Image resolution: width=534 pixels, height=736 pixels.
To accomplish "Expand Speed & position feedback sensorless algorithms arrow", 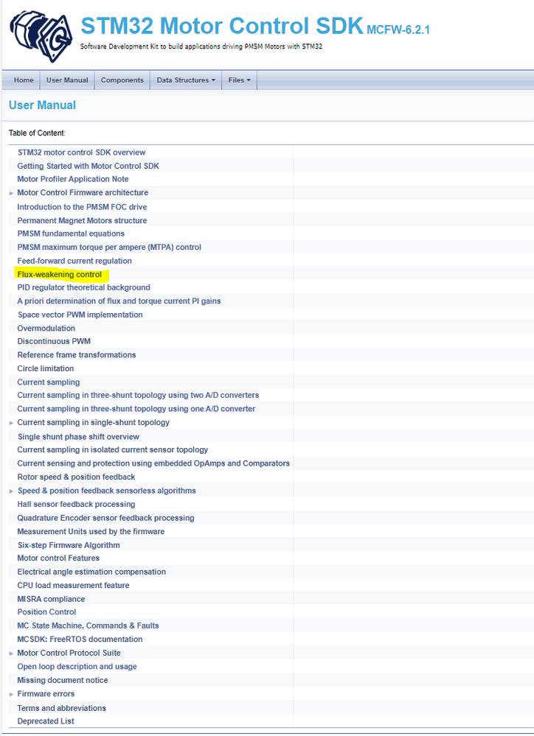I will pos(11,491).
